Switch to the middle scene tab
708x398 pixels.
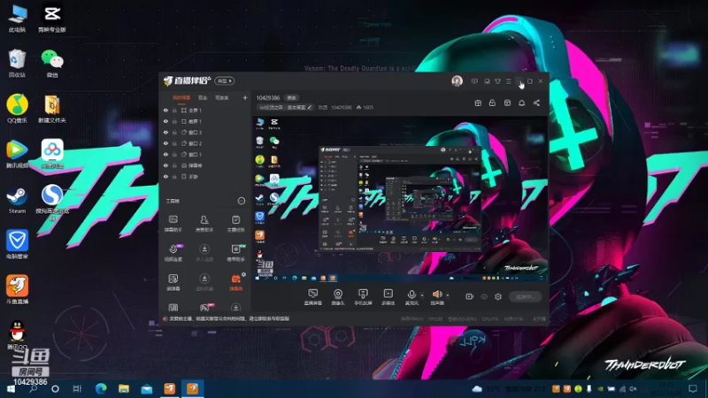point(203,98)
